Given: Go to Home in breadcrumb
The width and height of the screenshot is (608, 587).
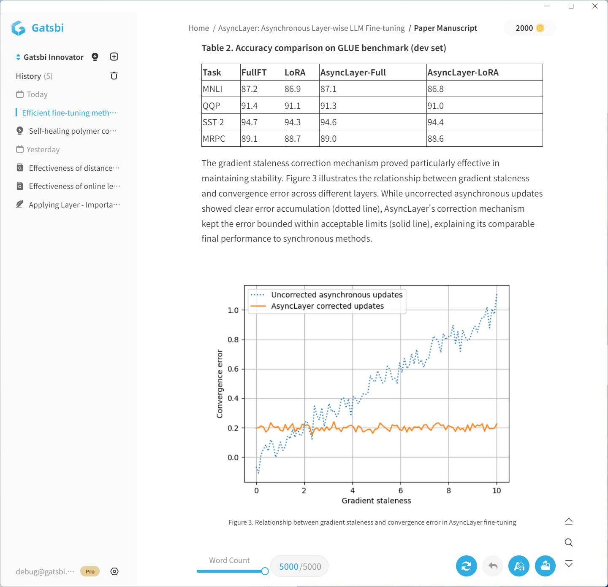Looking at the screenshot, I should coord(198,28).
